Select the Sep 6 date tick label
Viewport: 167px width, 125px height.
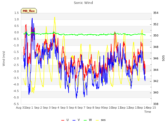(73, 108)
